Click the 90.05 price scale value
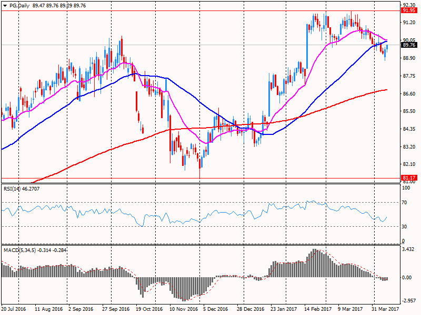 point(409,40)
